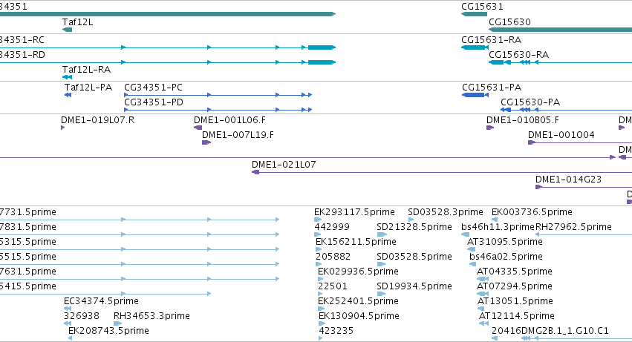This screenshot has height=342, width=632.
Task: Click the DME1-010B05.F feature marker
Action: pos(490,128)
